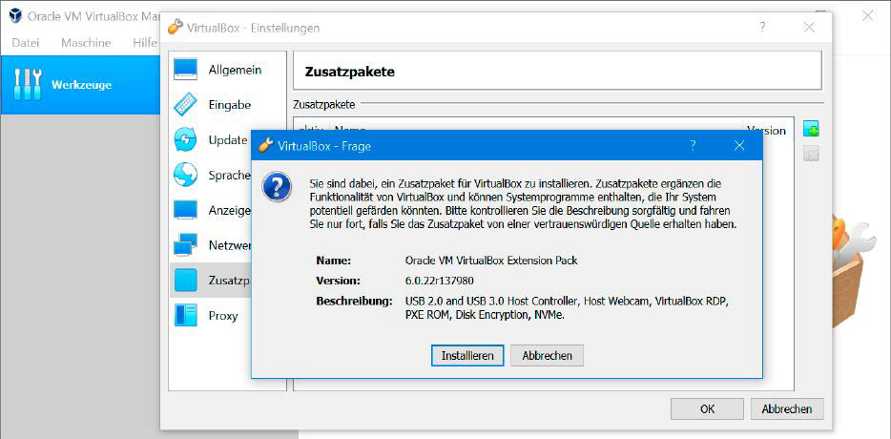Image resolution: width=891 pixels, height=439 pixels.
Task: Open the Maschine menu in VirtualBox Manager
Action: [86, 43]
